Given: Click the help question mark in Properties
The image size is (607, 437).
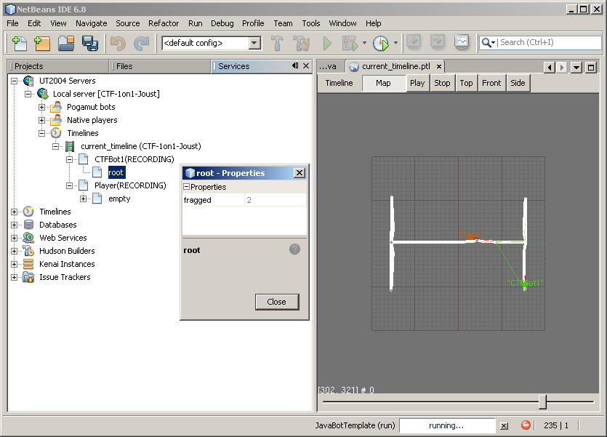Looking at the screenshot, I should click(x=294, y=249).
